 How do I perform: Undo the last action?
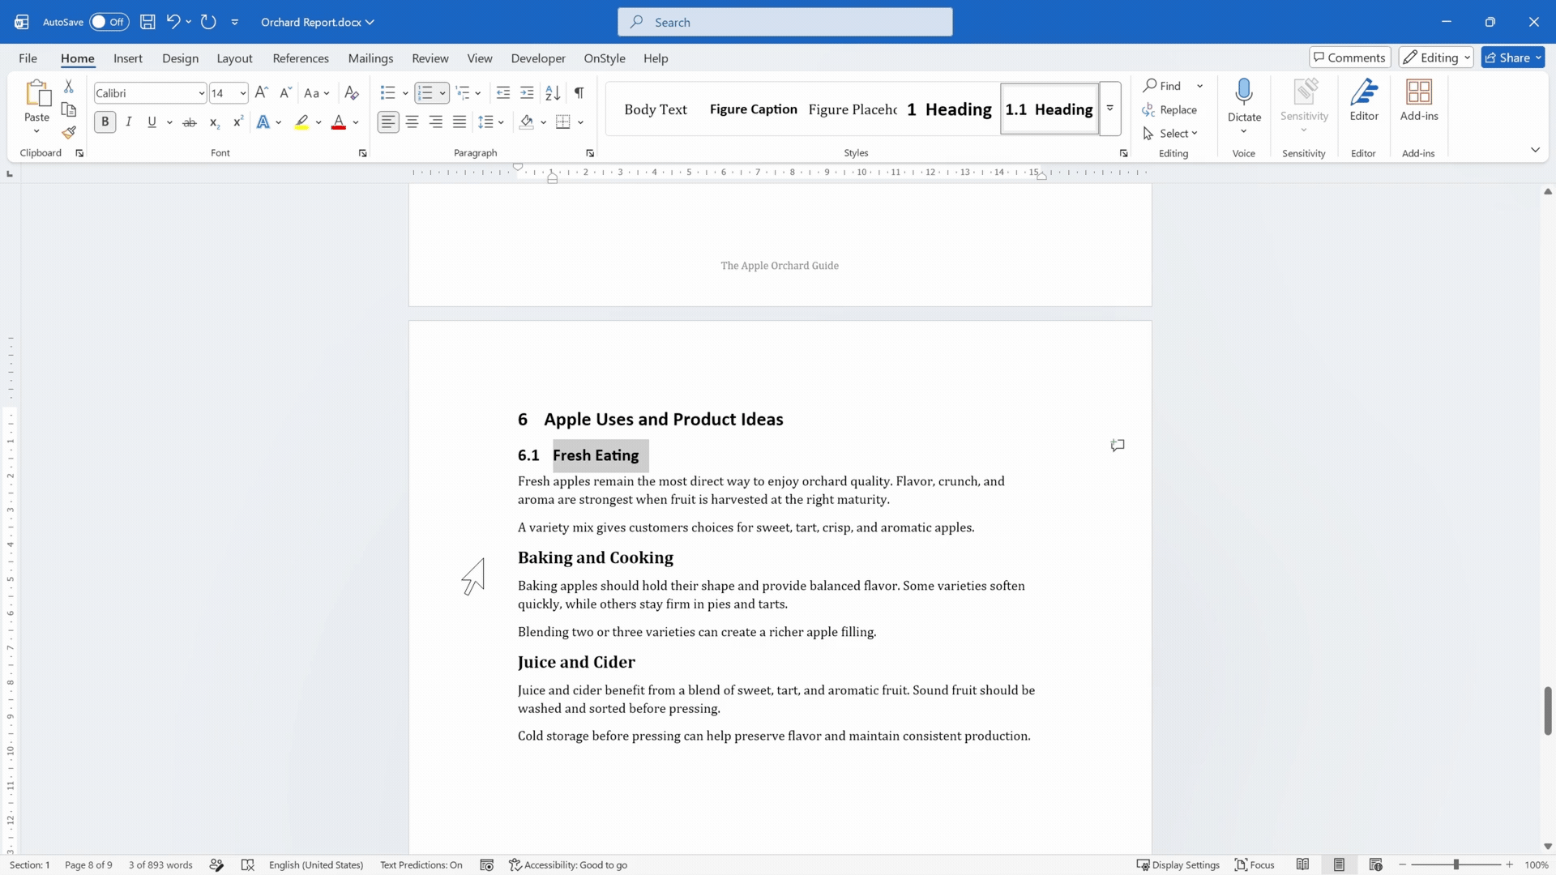(x=173, y=22)
